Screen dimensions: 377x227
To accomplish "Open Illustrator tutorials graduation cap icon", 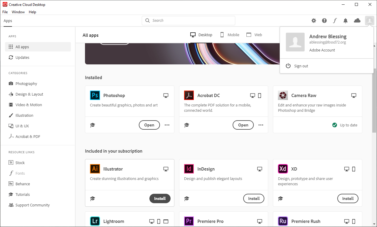I will (x=93, y=198).
